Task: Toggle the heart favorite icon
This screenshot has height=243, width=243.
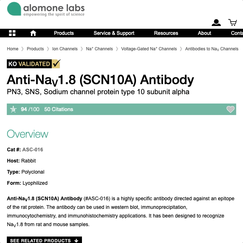Action: click(230, 109)
